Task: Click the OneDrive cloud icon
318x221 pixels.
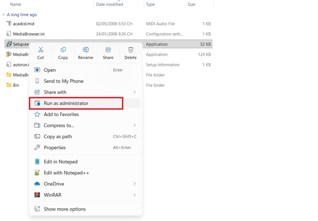Action: (x=37, y=184)
